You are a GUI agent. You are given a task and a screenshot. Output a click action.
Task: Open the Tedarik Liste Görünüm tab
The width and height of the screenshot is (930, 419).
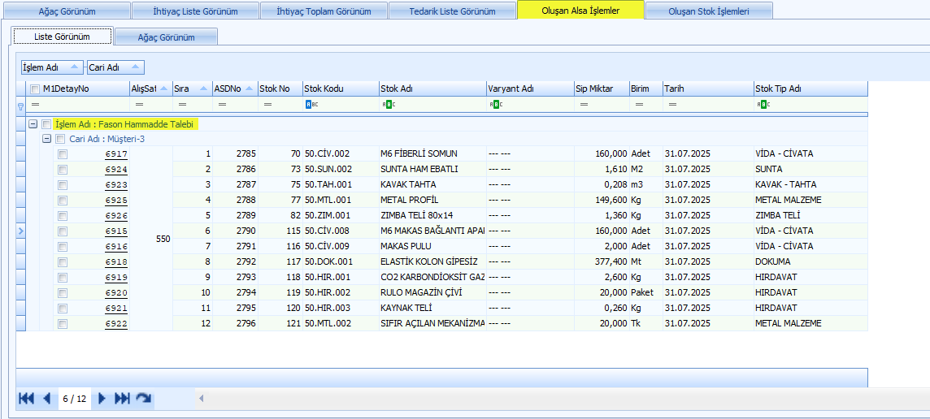[452, 11]
